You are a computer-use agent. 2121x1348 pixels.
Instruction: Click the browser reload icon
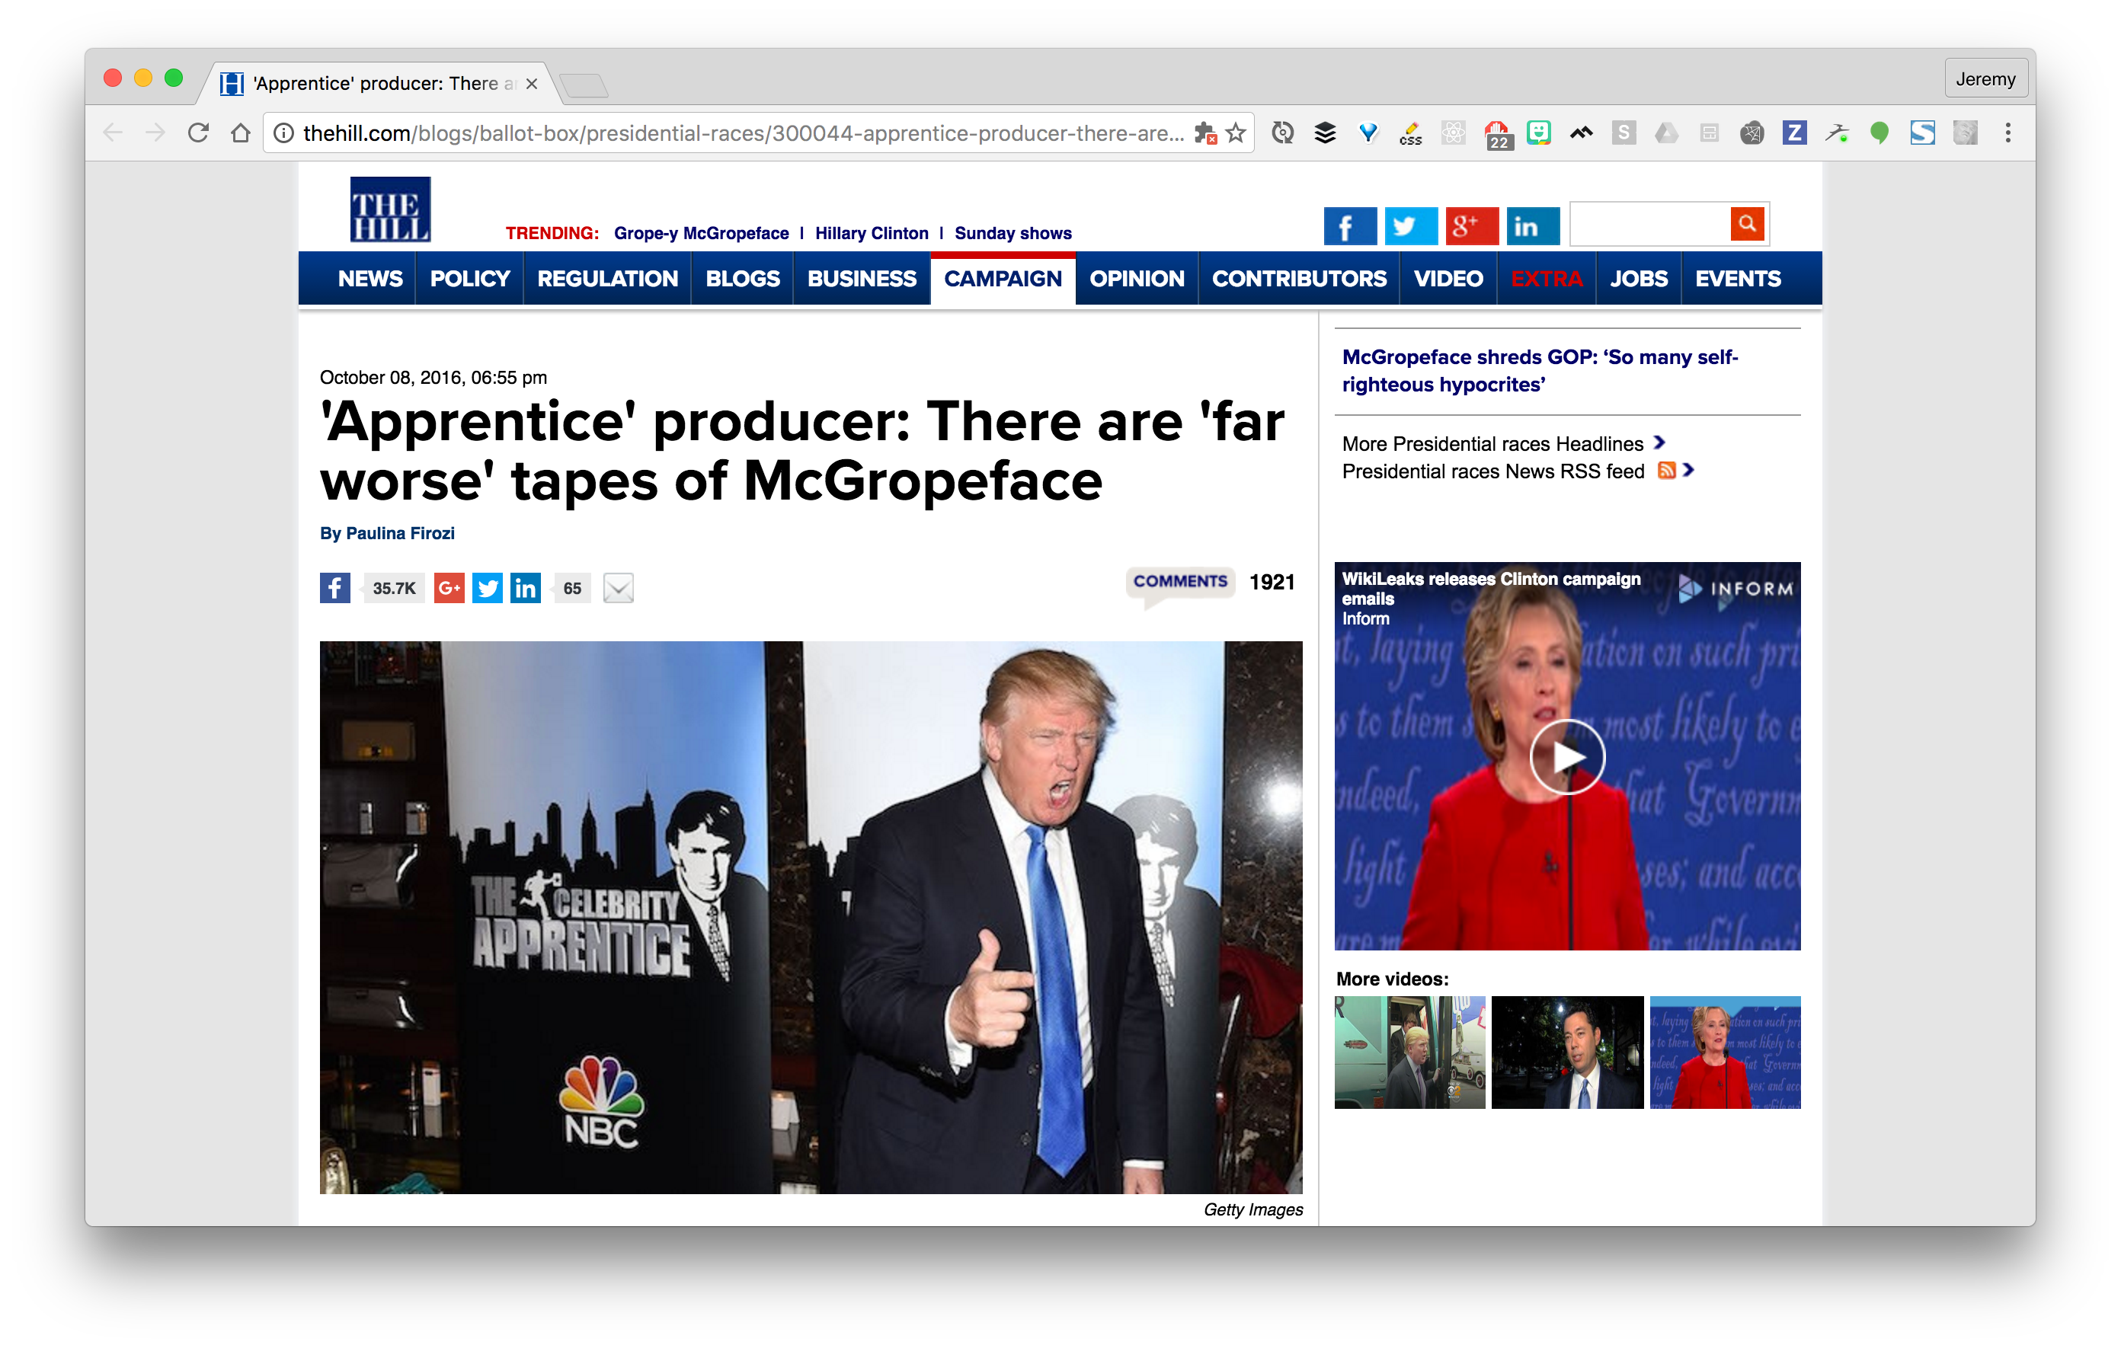click(x=198, y=133)
